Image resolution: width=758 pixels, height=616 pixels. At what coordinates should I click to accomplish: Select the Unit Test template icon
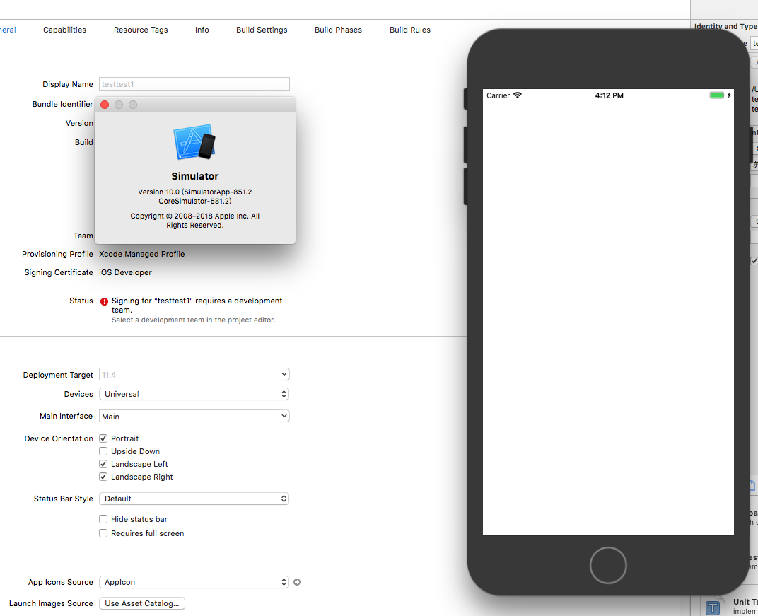coord(713,608)
